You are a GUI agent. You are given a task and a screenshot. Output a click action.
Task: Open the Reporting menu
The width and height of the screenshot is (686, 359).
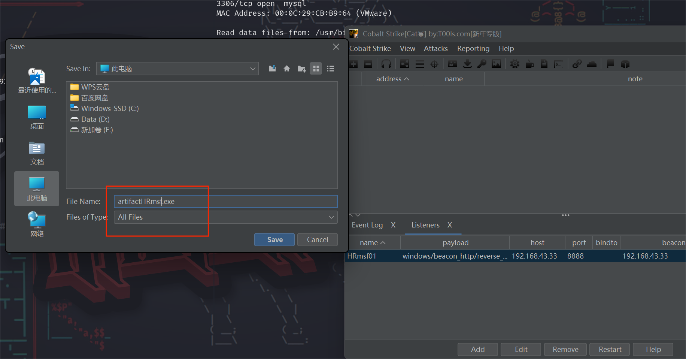(473, 49)
